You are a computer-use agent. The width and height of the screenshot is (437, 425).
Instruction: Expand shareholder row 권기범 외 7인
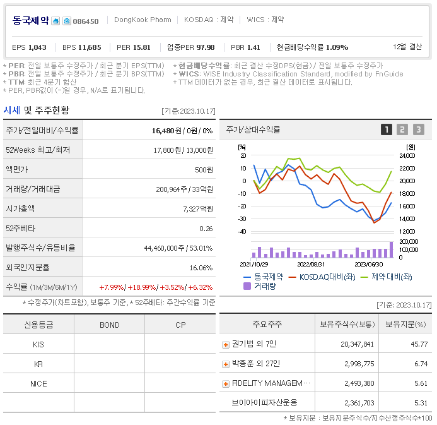226,345
